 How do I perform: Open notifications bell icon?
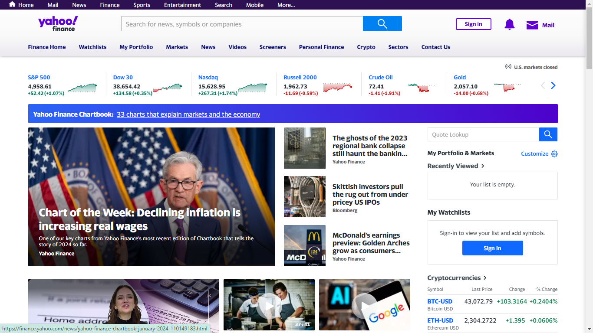click(x=509, y=24)
